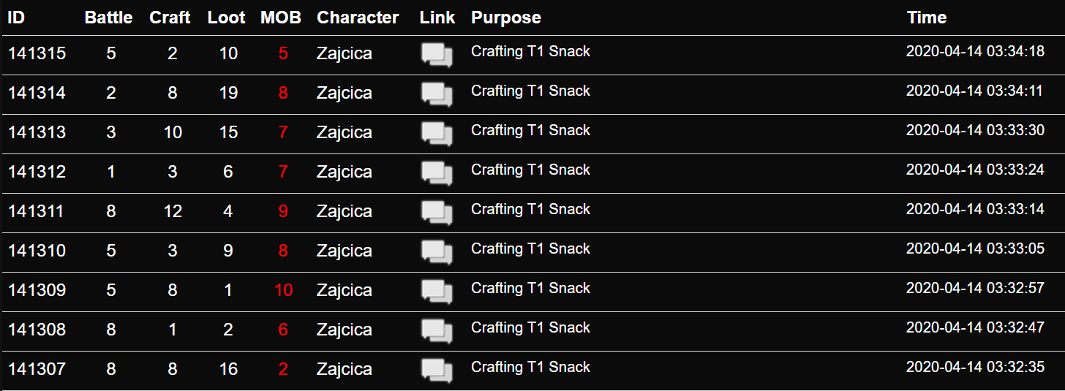Screen dimensions: 1065x391
Task: Open chat link icon for roll 141312
Action: [x=437, y=173]
